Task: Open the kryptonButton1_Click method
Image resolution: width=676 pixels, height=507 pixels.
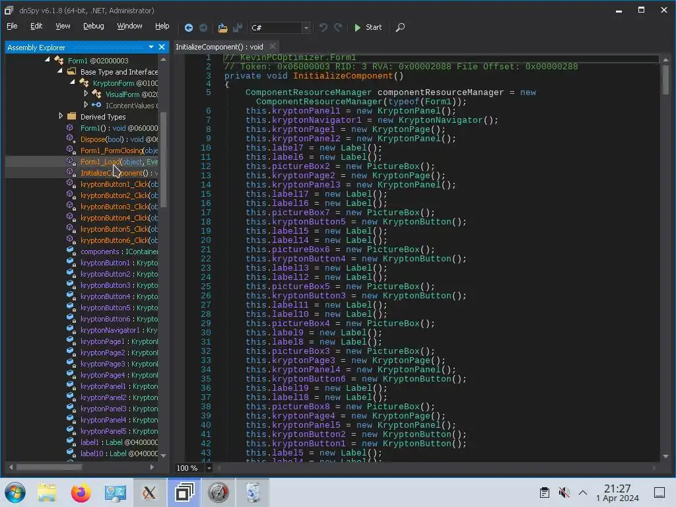Action: [x=119, y=184]
